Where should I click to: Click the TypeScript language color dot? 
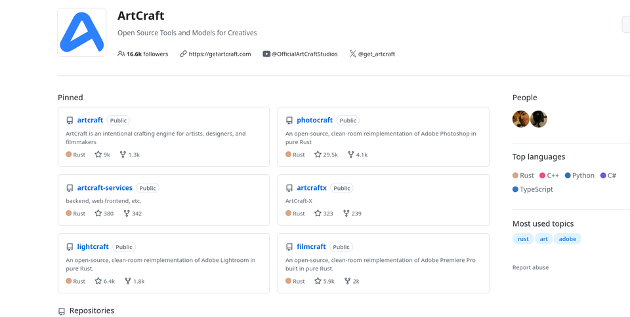516,189
